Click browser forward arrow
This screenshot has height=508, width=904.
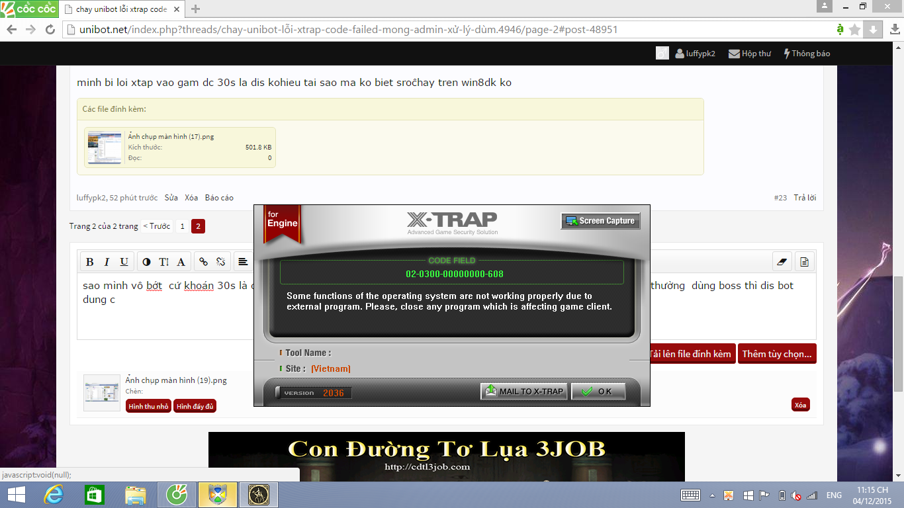click(30, 30)
